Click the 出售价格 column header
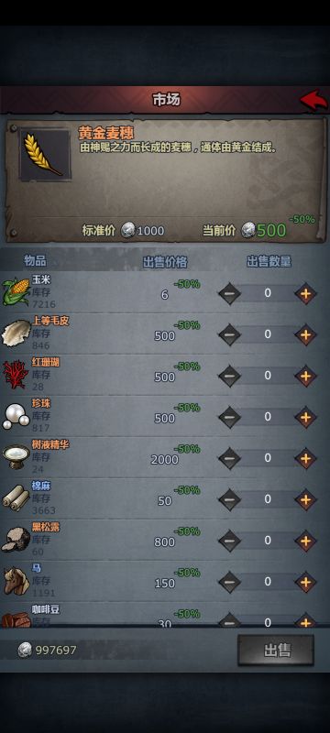The width and height of the screenshot is (330, 733). pyautogui.click(x=164, y=262)
